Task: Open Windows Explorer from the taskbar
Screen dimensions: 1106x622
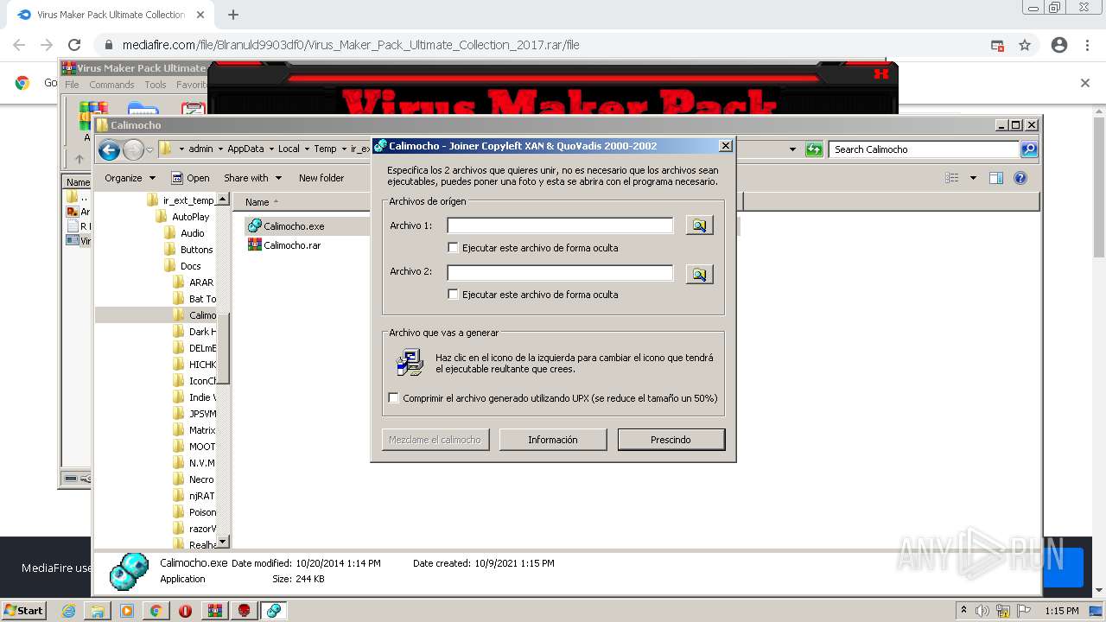Action: pos(98,611)
